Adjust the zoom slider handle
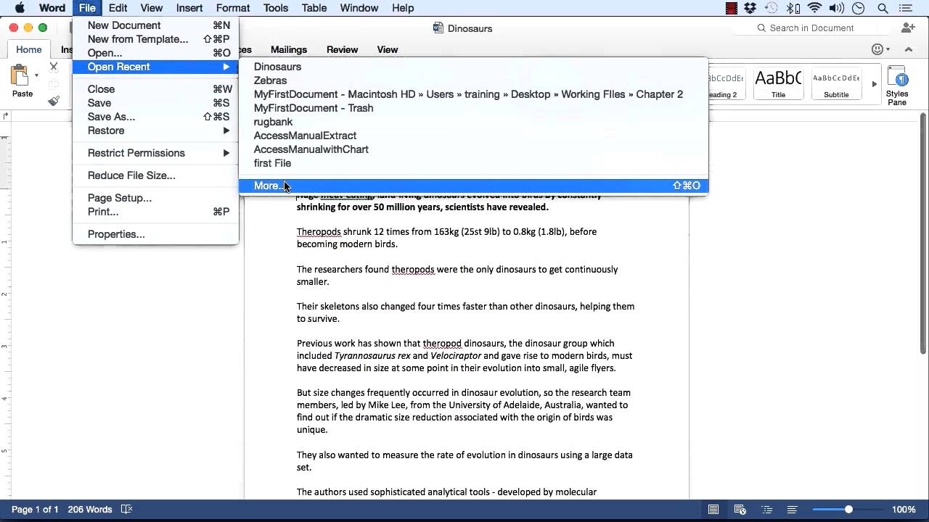 (x=848, y=510)
